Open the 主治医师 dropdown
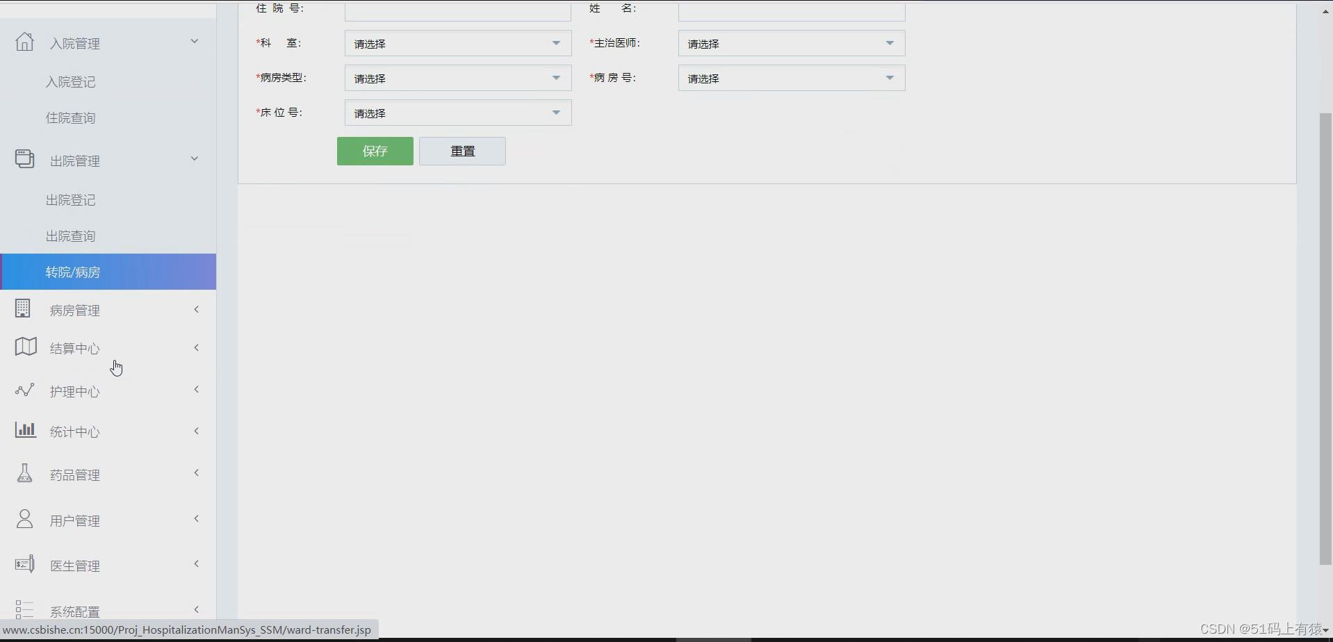The image size is (1333, 642). click(x=792, y=43)
